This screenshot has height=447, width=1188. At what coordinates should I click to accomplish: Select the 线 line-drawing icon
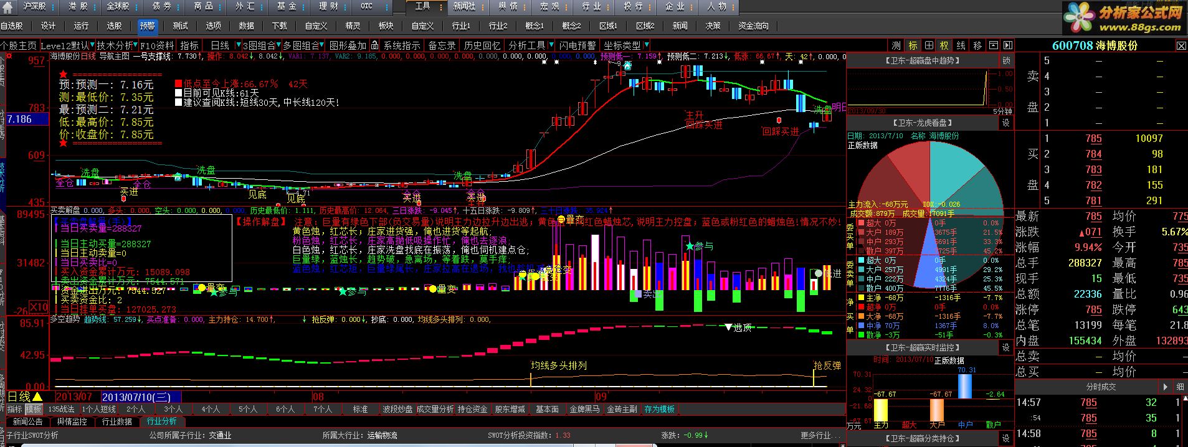(x=961, y=45)
